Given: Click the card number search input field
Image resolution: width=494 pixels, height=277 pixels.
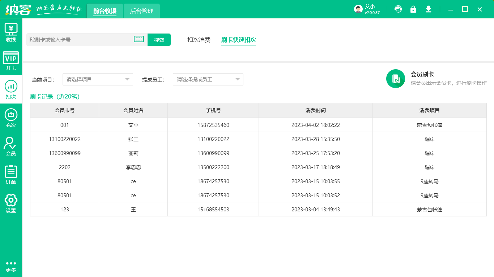Looking at the screenshot, I should [x=80, y=40].
